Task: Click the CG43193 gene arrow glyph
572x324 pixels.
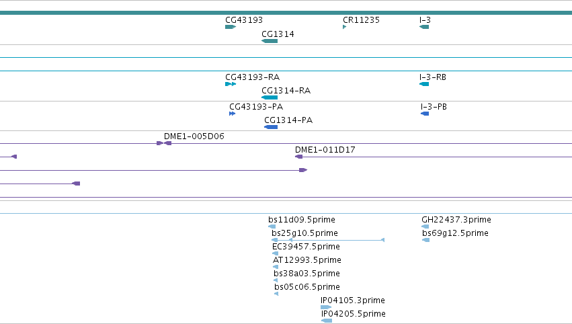Action: pos(231,27)
